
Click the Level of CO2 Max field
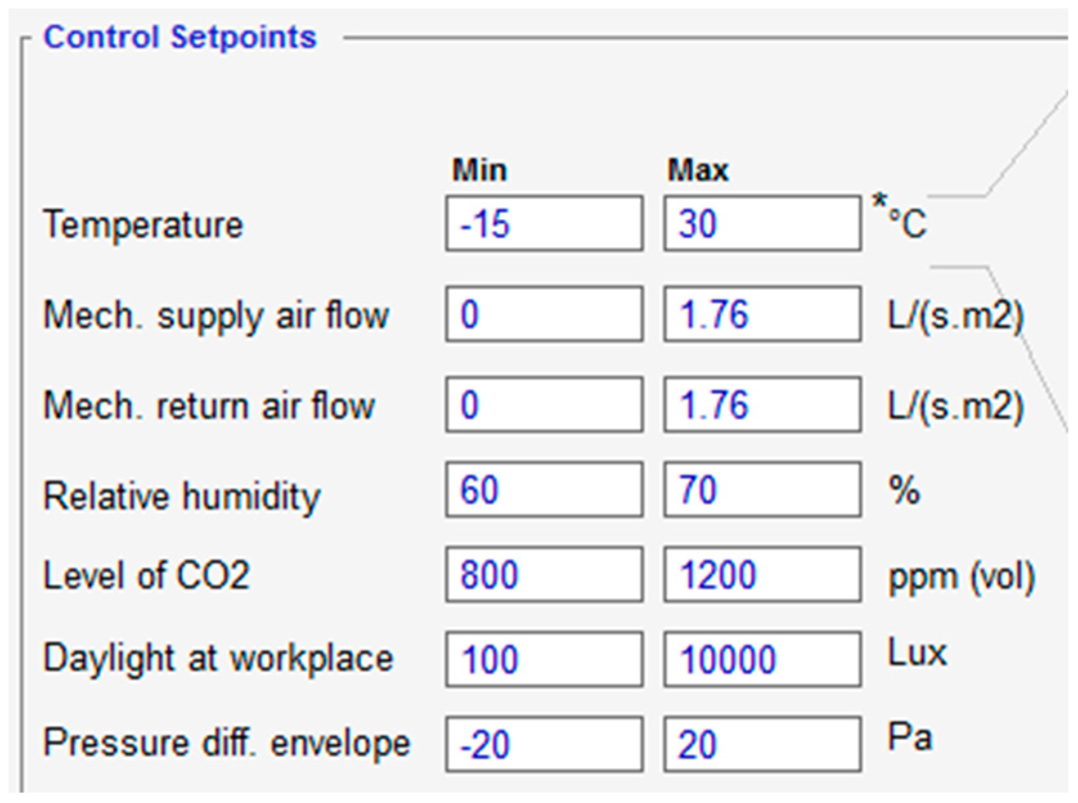(x=762, y=574)
